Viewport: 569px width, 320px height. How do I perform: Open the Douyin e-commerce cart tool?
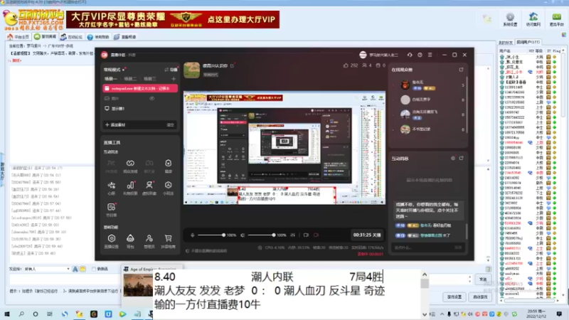pyautogui.click(x=168, y=241)
